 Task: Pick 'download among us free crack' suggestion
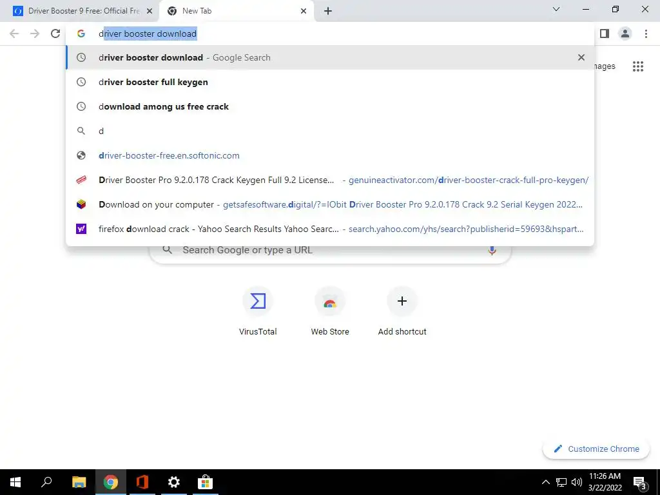pyautogui.click(x=330, y=106)
